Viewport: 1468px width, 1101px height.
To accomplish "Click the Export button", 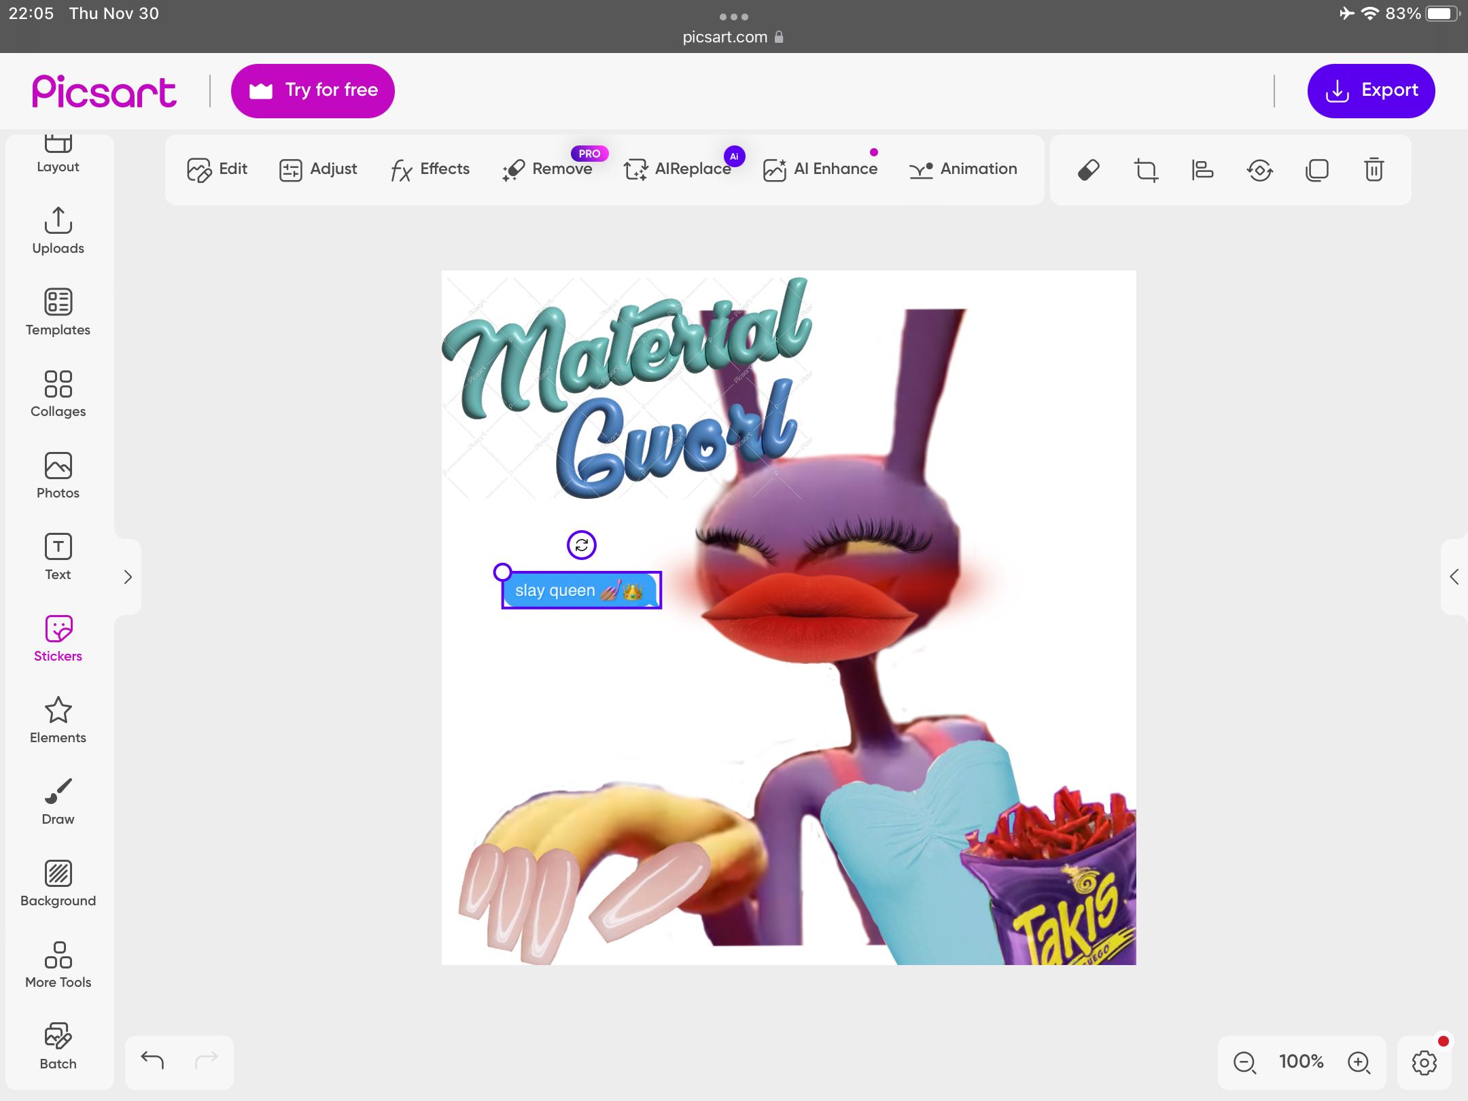I will (1371, 90).
